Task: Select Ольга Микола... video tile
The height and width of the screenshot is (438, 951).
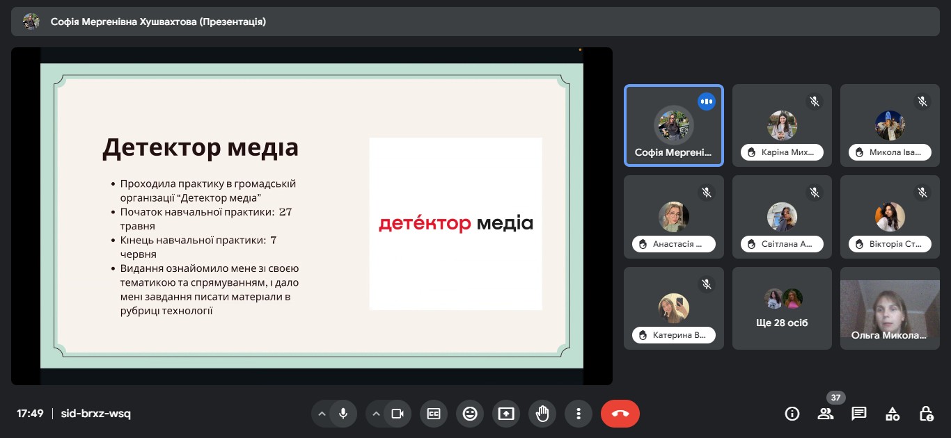Action: pyautogui.click(x=890, y=308)
